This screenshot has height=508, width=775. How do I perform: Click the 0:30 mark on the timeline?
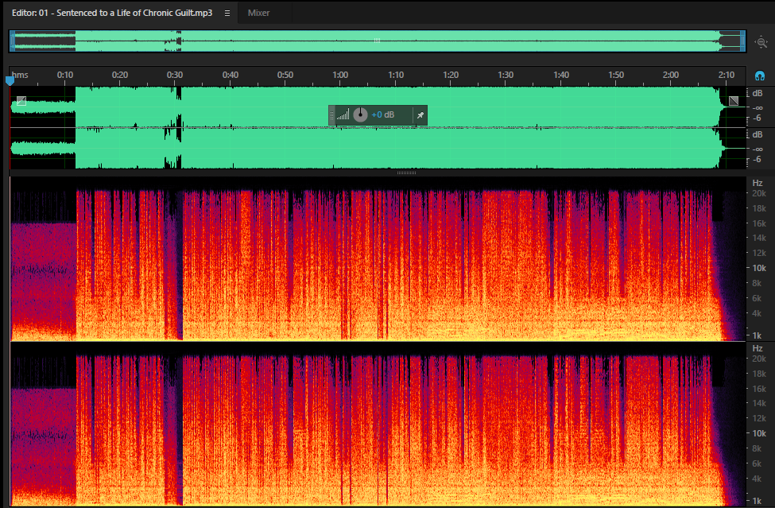(x=174, y=75)
